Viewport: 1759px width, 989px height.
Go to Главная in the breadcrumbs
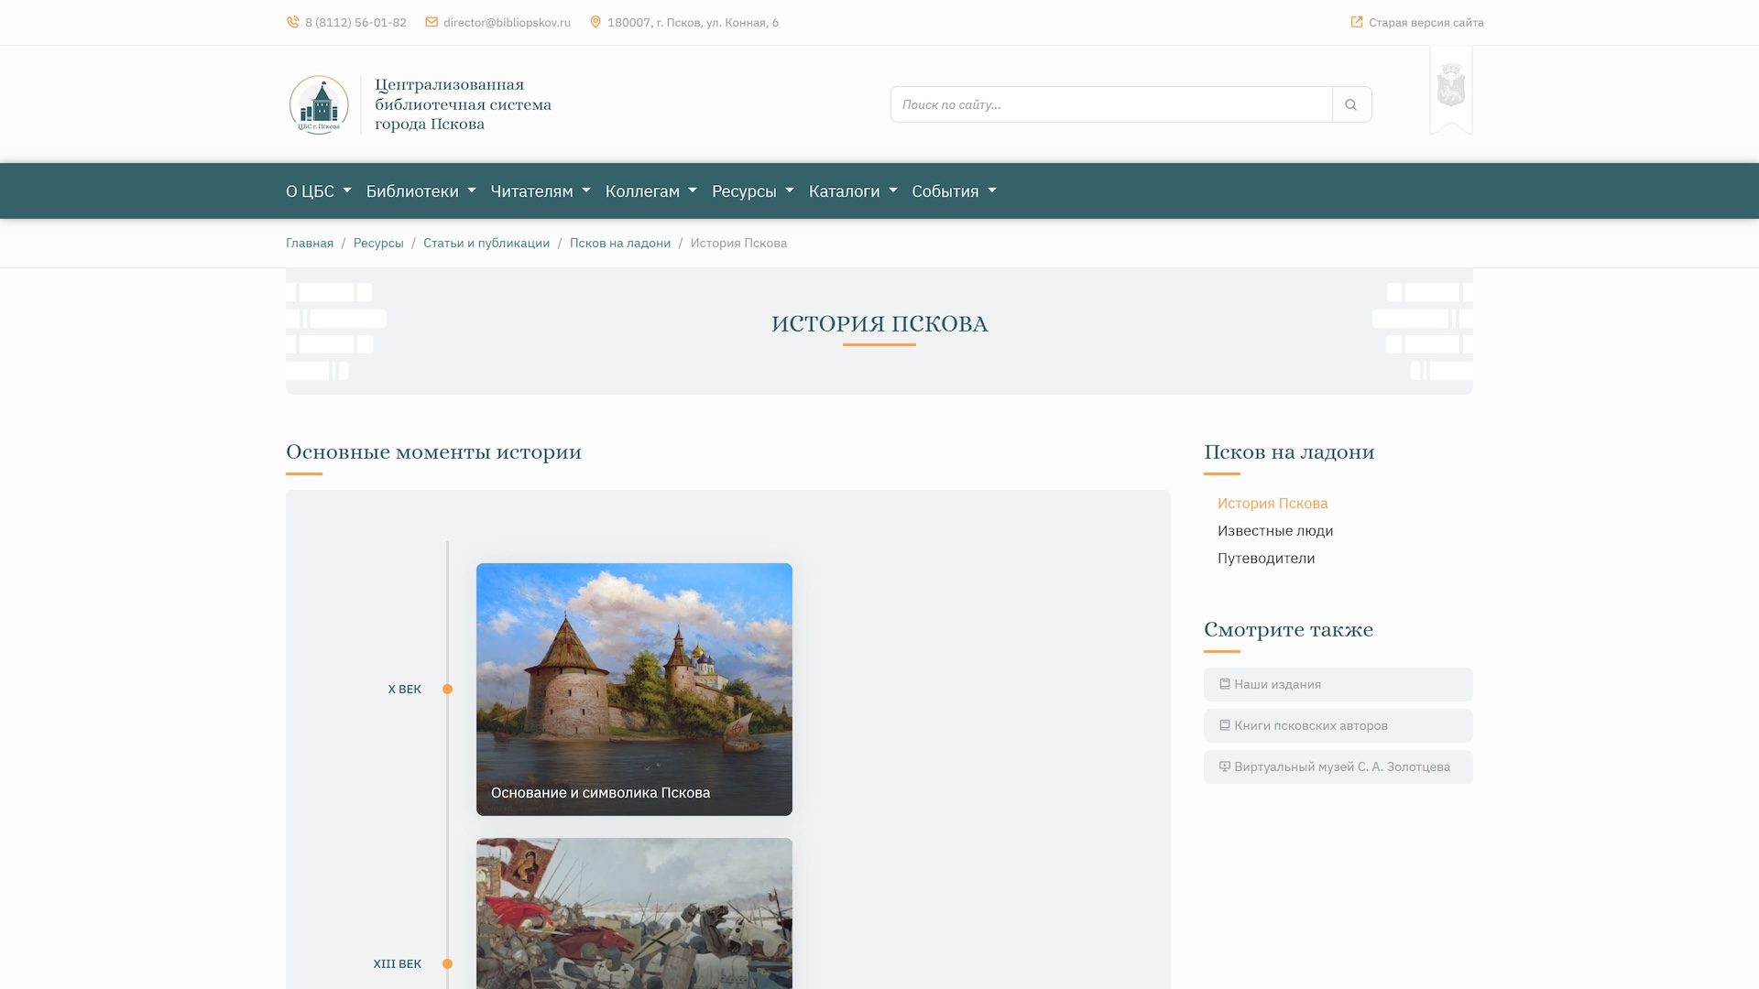click(310, 244)
